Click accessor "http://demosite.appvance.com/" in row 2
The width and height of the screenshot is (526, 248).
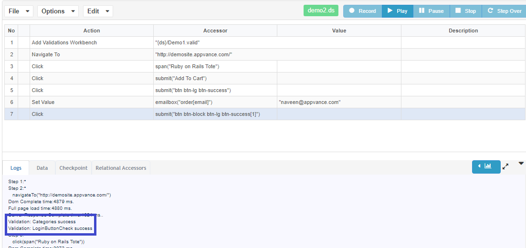(x=194, y=54)
